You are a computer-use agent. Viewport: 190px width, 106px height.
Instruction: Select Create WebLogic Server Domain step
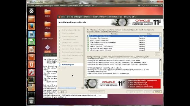[x=72, y=46]
